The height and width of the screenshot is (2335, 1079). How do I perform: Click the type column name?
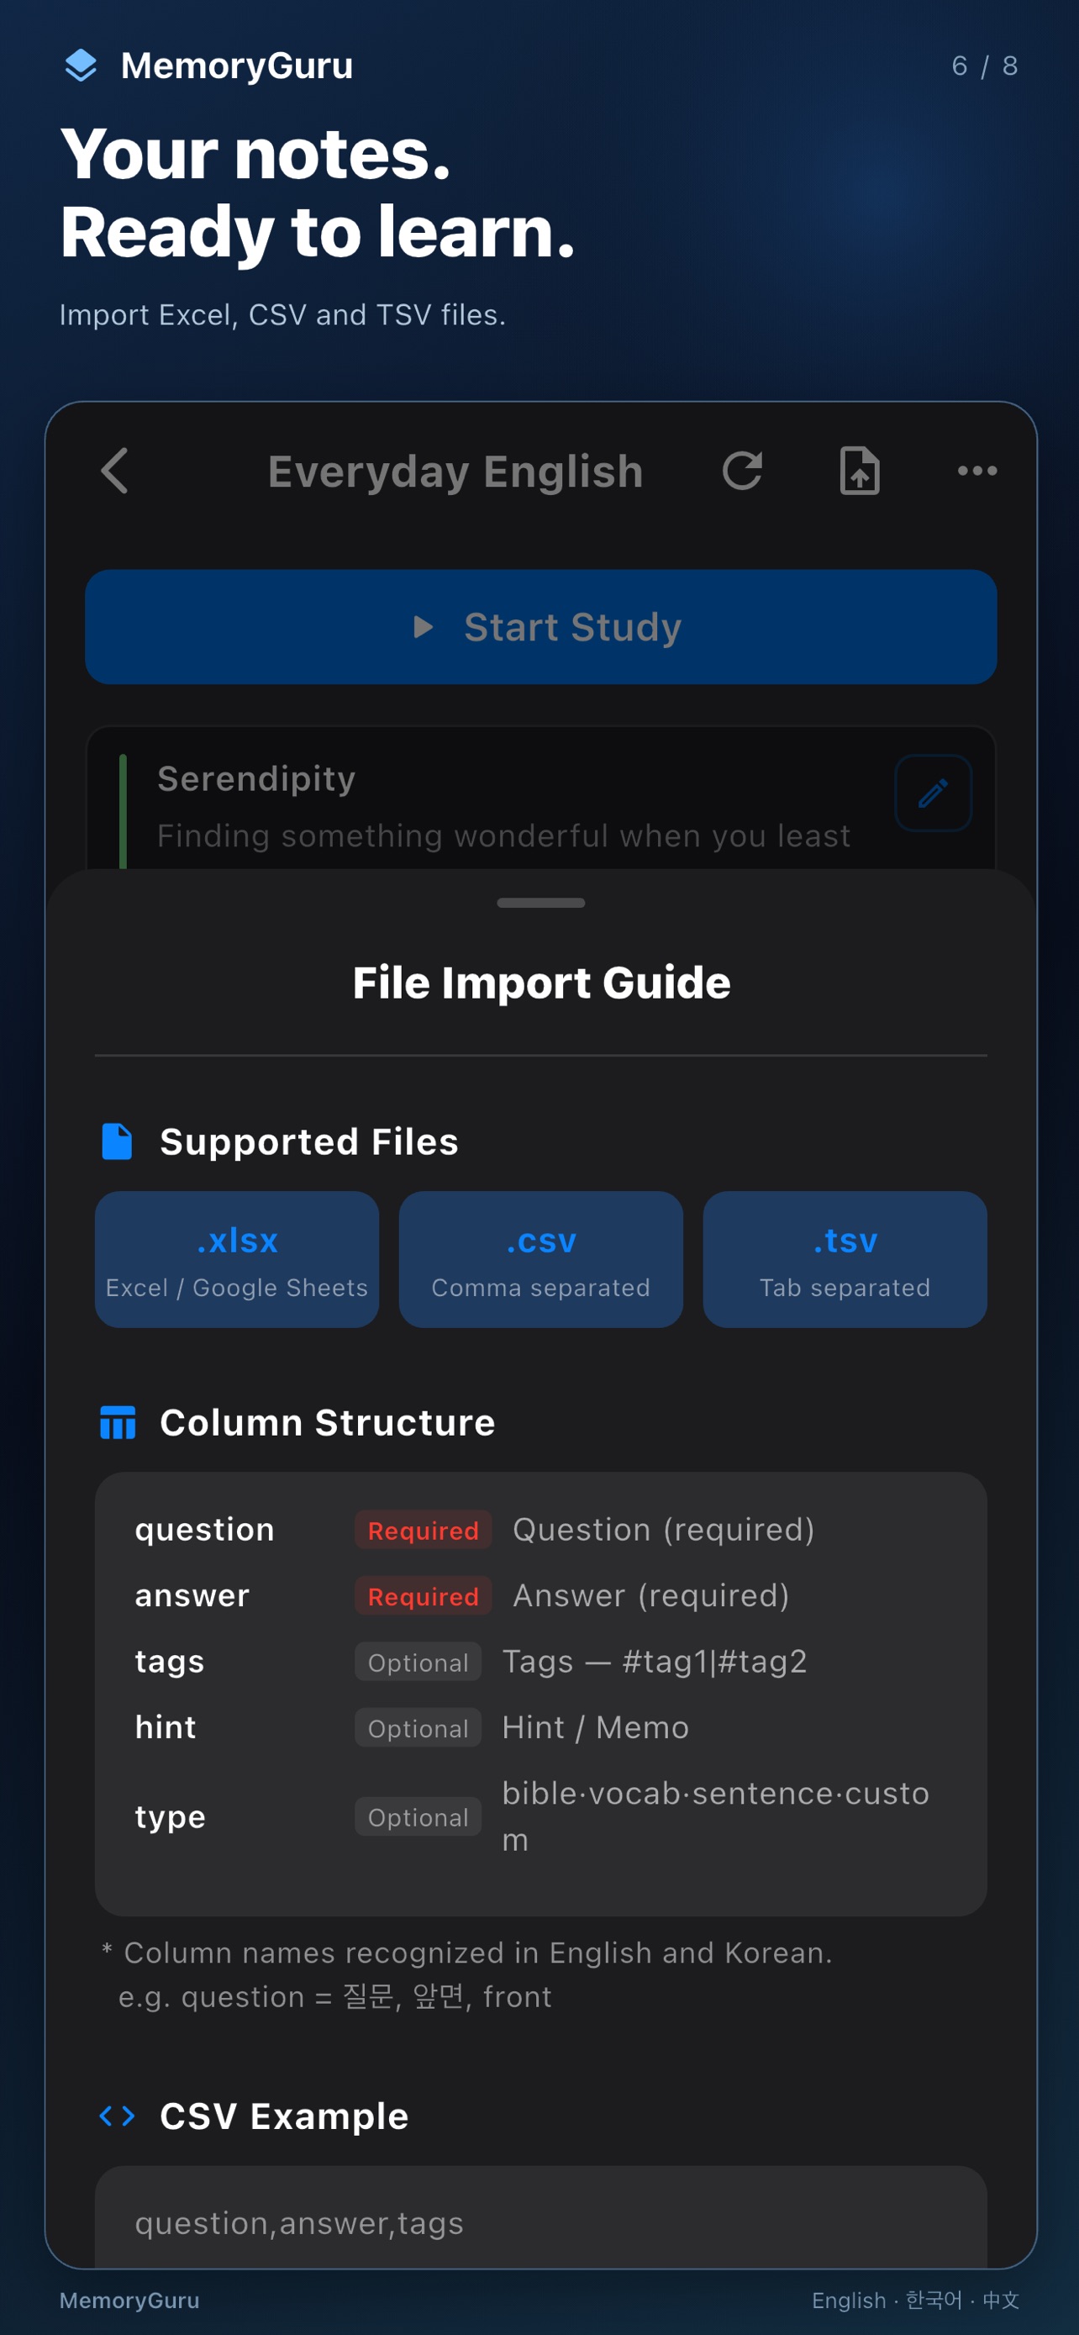[171, 1816]
